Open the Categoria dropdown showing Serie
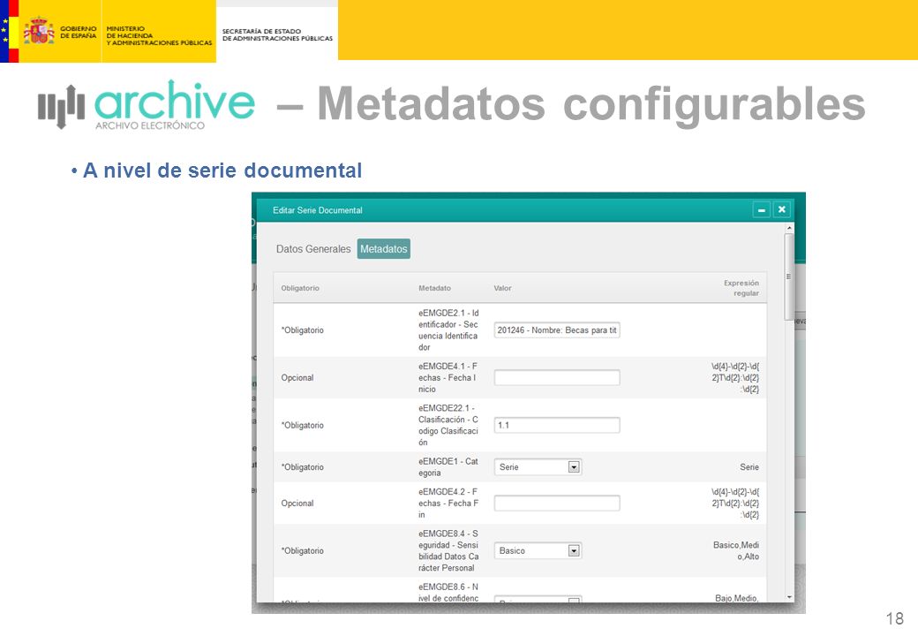This screenshot has width=918, height=636. 538,466
